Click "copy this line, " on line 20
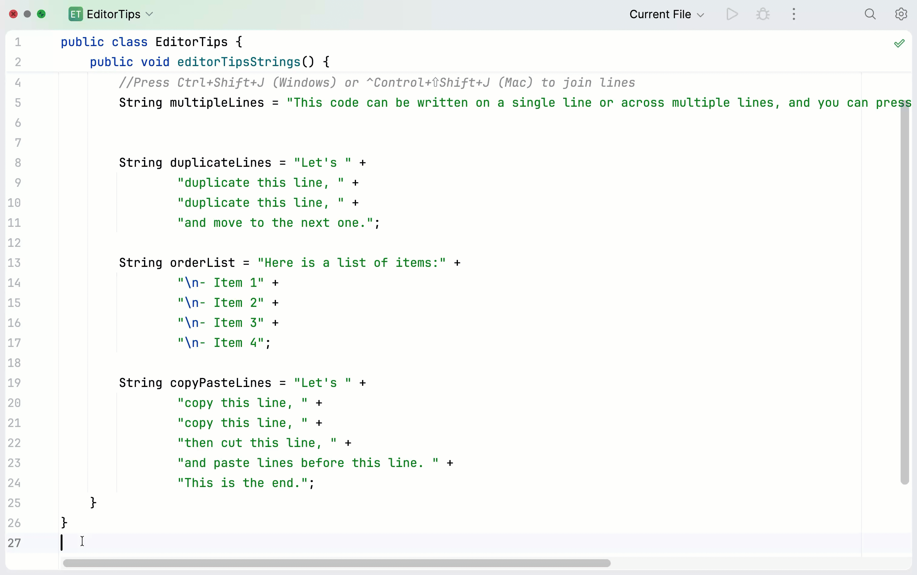Viewport: 917px width, 575px height. click(x=243, y=403)
